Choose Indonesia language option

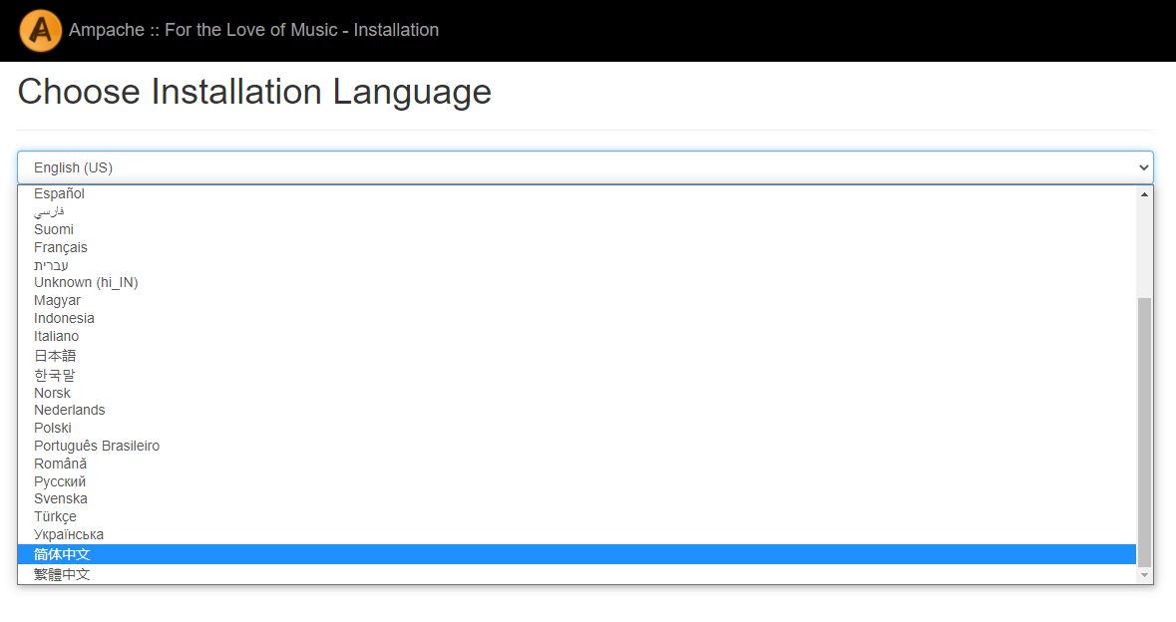577,319
